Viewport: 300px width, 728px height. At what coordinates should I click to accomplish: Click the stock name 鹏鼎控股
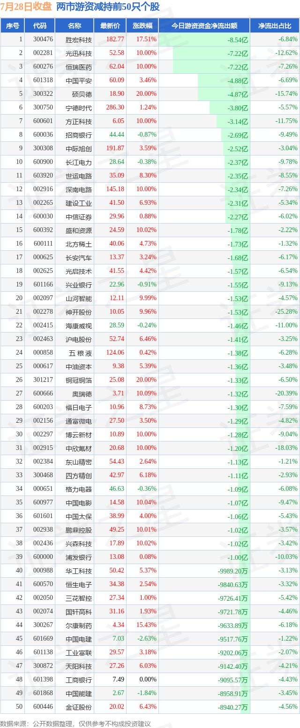point(79,530)
